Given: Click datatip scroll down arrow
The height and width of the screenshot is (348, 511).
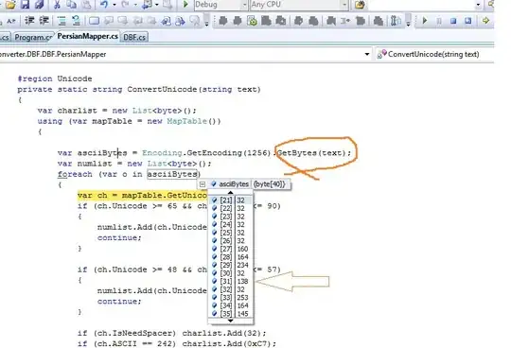Looking at the screenshot, I should coord(231,321).
